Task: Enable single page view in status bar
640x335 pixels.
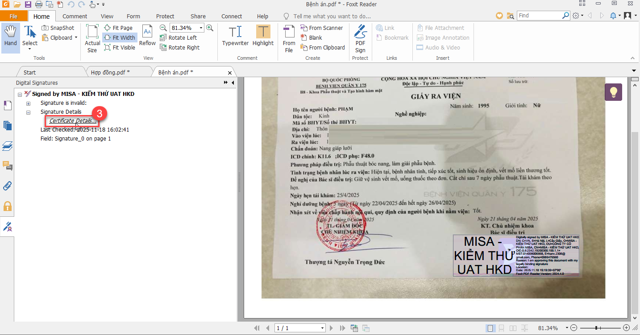Action: 490,328
